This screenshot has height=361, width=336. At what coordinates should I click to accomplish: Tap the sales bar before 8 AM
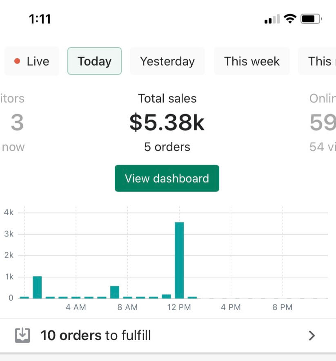click(x=115, y=292)
